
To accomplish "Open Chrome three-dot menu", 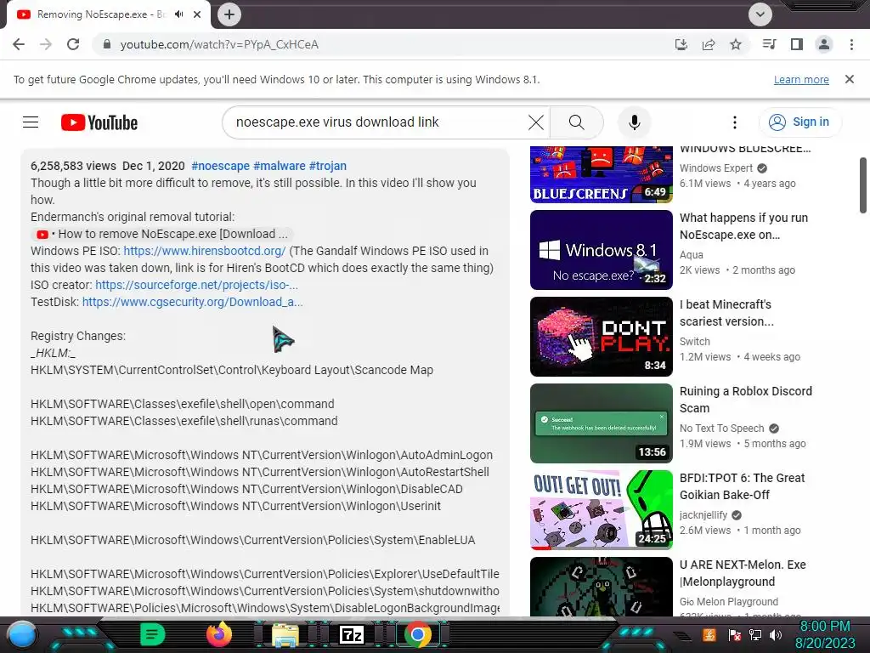I will pos(851,44).
